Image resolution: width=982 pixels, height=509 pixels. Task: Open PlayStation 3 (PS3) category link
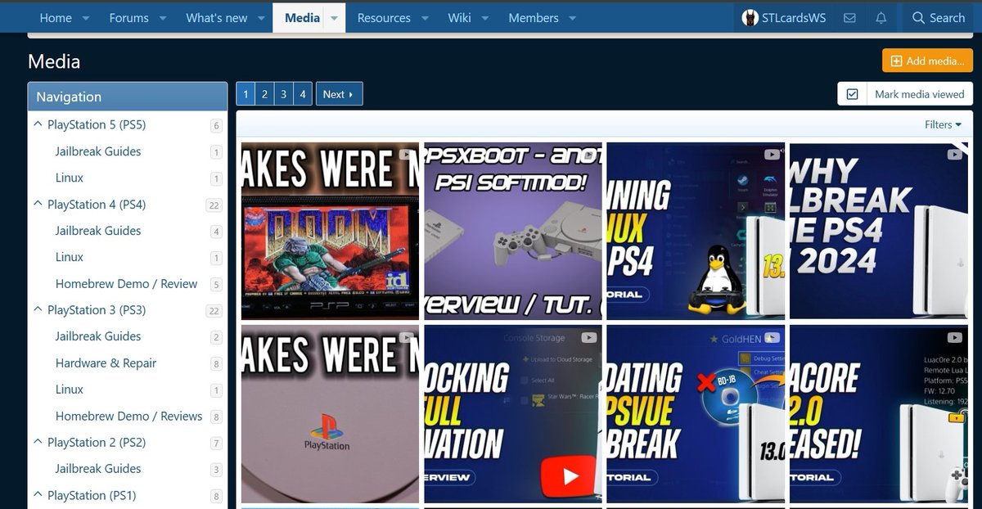click(97, 309)
